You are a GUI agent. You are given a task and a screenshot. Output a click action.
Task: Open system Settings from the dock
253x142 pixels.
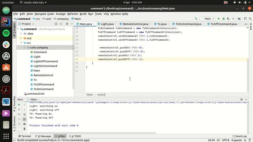pos(6,79)
